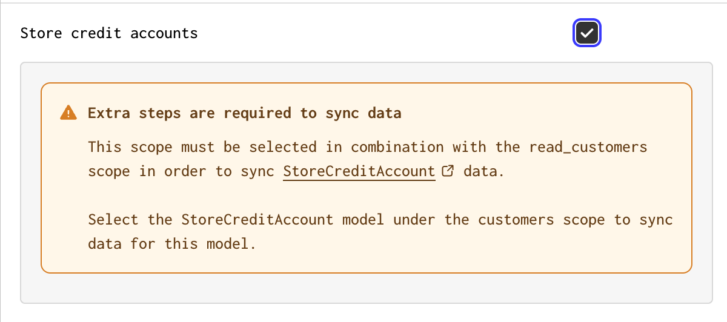The image size is (727, 322).
Task: Uncheck the Store credit accounts checkbox
Action: point(586,33)
